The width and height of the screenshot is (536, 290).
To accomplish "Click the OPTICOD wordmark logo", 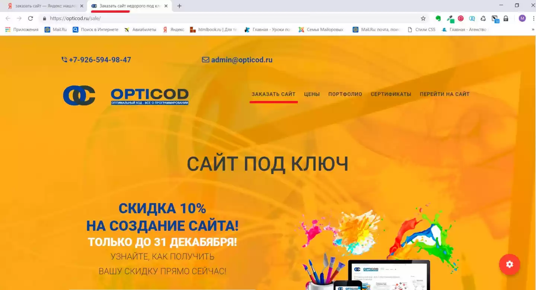I will tap(150, 96).
